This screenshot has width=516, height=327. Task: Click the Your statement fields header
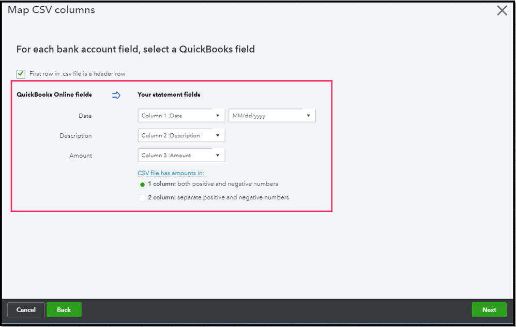click(x=169, y=95)
